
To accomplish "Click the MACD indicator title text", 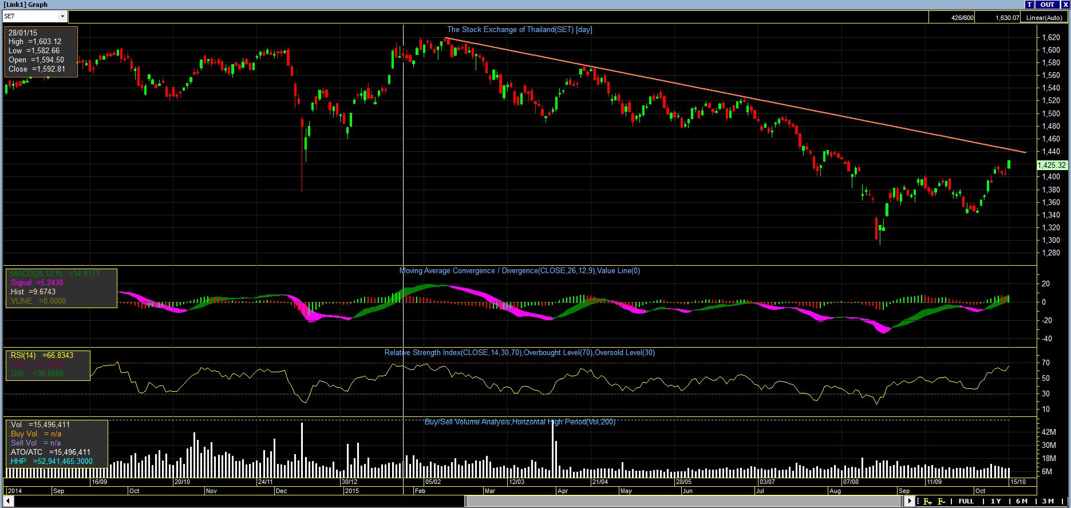I will tap(519, 270).
